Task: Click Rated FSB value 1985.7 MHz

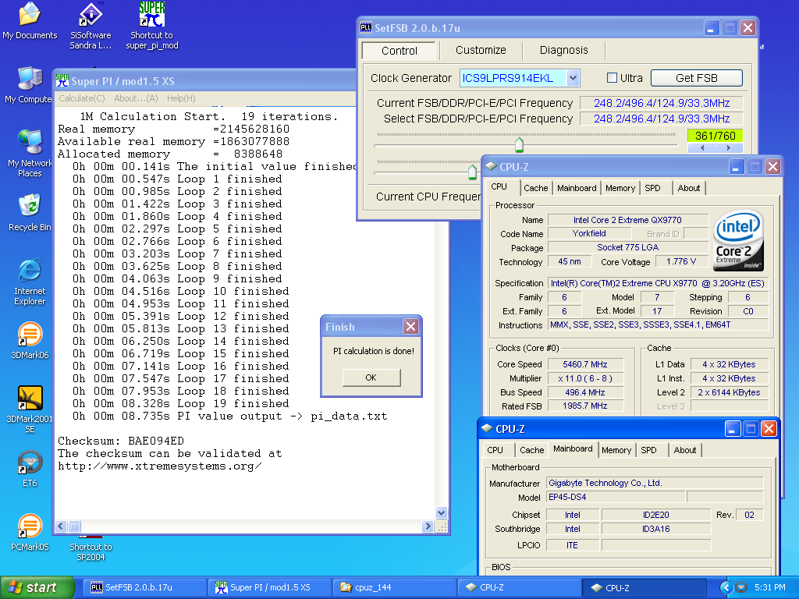Action: tap(585, 406)
